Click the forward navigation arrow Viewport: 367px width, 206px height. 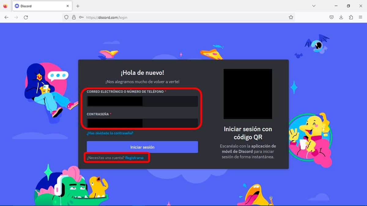16,17
